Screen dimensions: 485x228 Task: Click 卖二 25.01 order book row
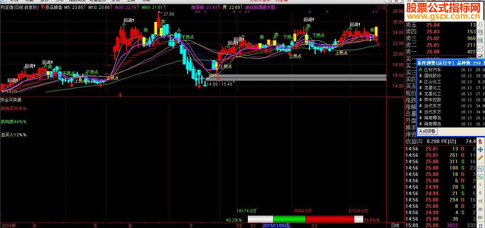[441, 45]
